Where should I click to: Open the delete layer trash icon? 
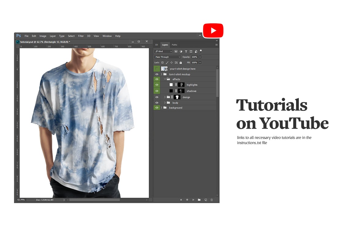(x=212, y=200)
